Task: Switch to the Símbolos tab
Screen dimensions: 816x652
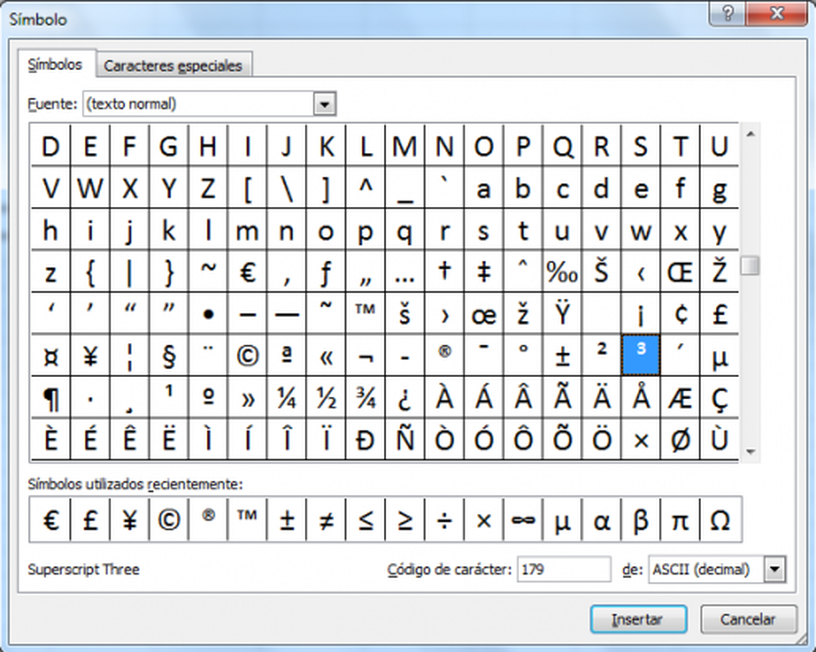Action: 55,64
